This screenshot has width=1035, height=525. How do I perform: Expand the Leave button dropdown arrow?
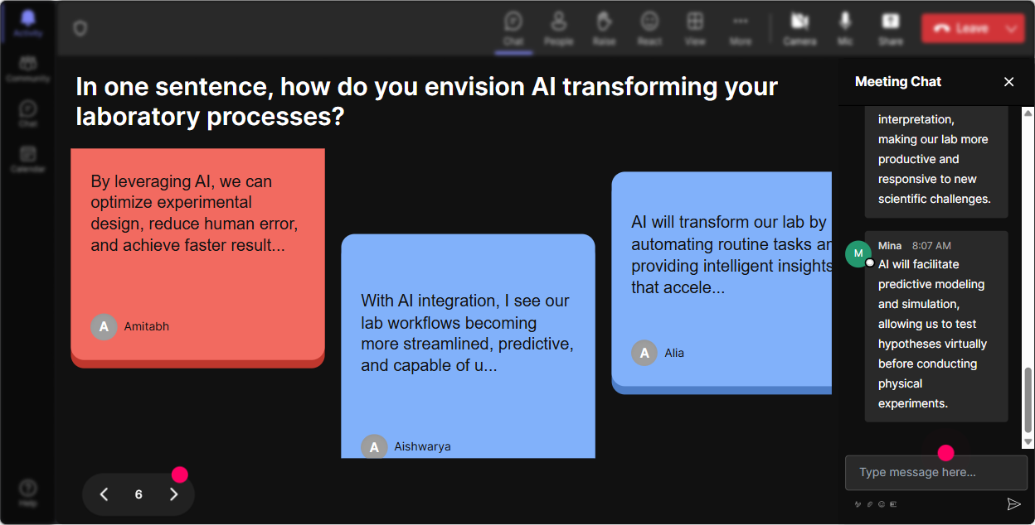[x=1012, y=28]
